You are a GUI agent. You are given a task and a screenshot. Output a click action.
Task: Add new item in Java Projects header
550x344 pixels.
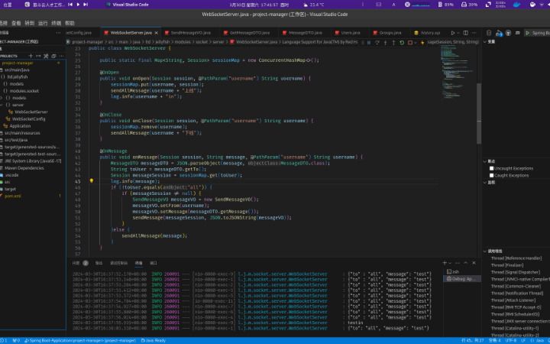(x=31, y=56)
